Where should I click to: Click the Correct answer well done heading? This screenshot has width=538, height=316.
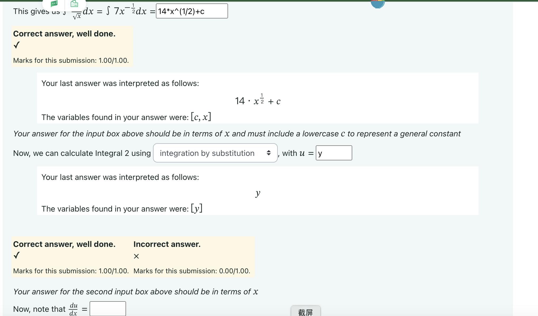(x=64, y=33)
